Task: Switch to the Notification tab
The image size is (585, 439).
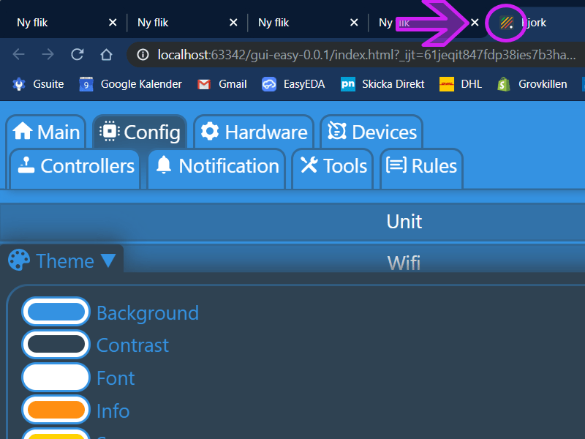Action: [216, 168]
